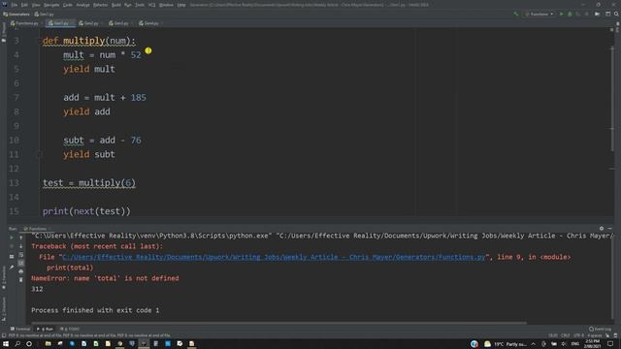Open the notification center icon
Viewport: 621px width, 349px height.
point(610,343)
